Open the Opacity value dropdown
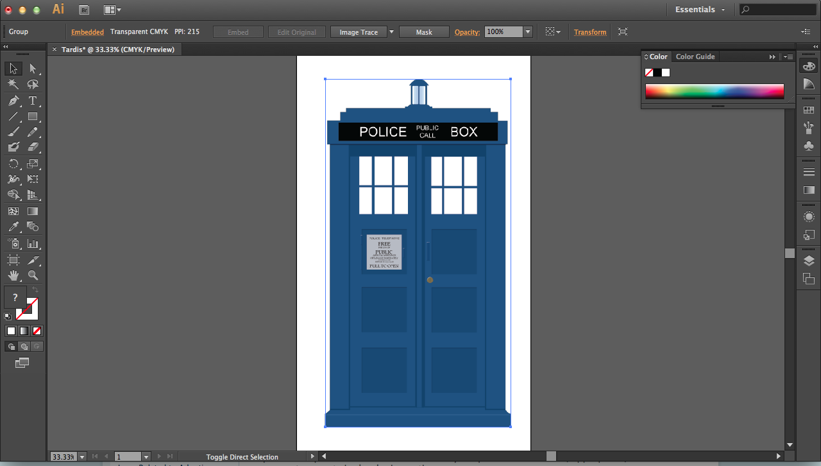The image size is (821, 466). click(x=528, y=32)
